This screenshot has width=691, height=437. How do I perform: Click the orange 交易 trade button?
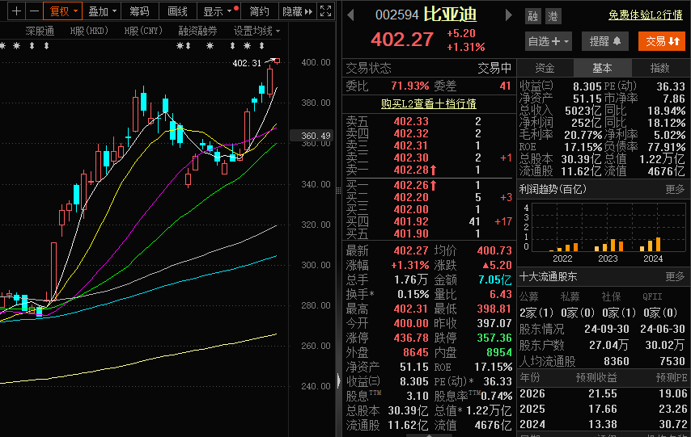coord(661,41)
